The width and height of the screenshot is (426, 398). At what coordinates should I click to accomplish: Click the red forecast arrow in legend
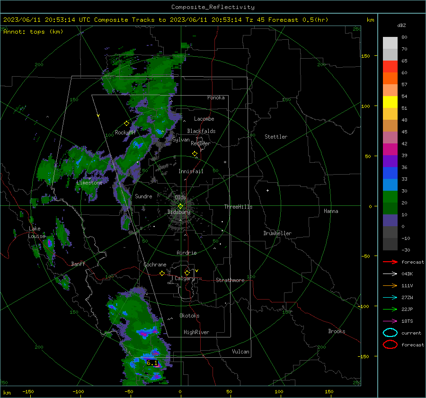point(390,262)
